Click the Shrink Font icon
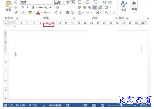The width and height of the screenshot is (154, 109). [61, 13]
